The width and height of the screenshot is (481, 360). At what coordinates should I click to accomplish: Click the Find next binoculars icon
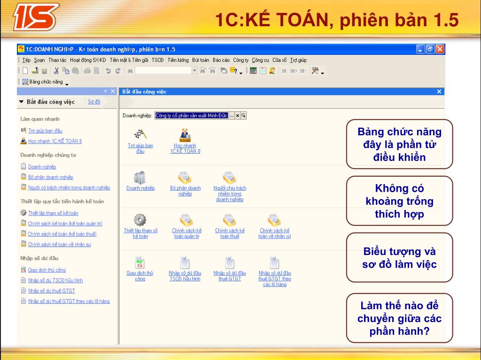202,71
